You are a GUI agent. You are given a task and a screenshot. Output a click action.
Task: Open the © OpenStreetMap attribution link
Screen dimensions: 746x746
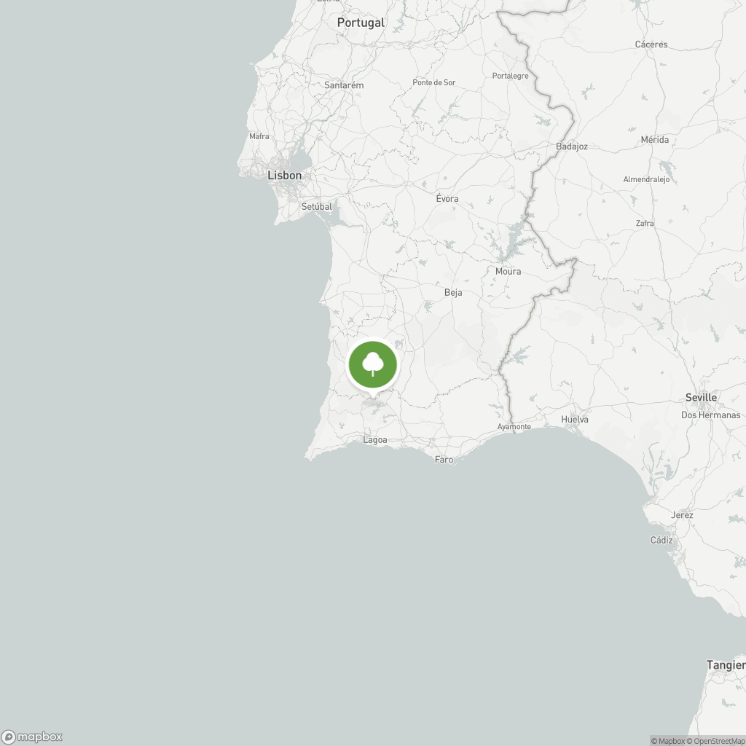click(715, 741)
